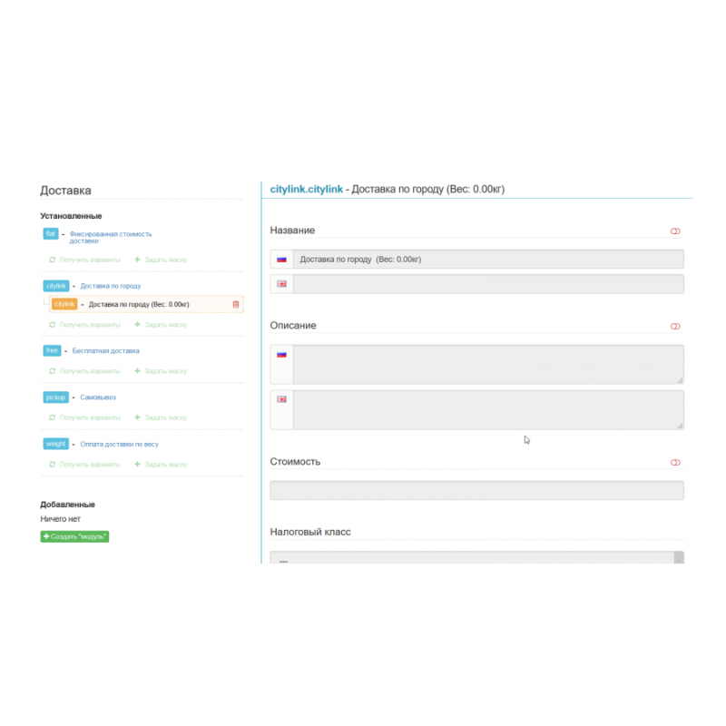Toggle the red switch next to Название
The width and height of the screenshot is (726, 726).
click(x=675, y=231)
